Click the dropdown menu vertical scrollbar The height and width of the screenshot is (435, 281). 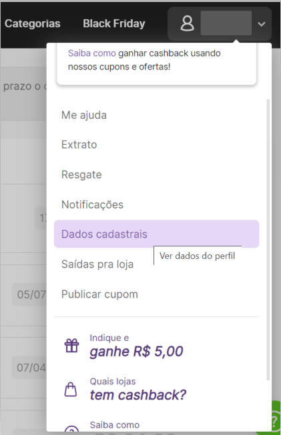pos(268,240)
